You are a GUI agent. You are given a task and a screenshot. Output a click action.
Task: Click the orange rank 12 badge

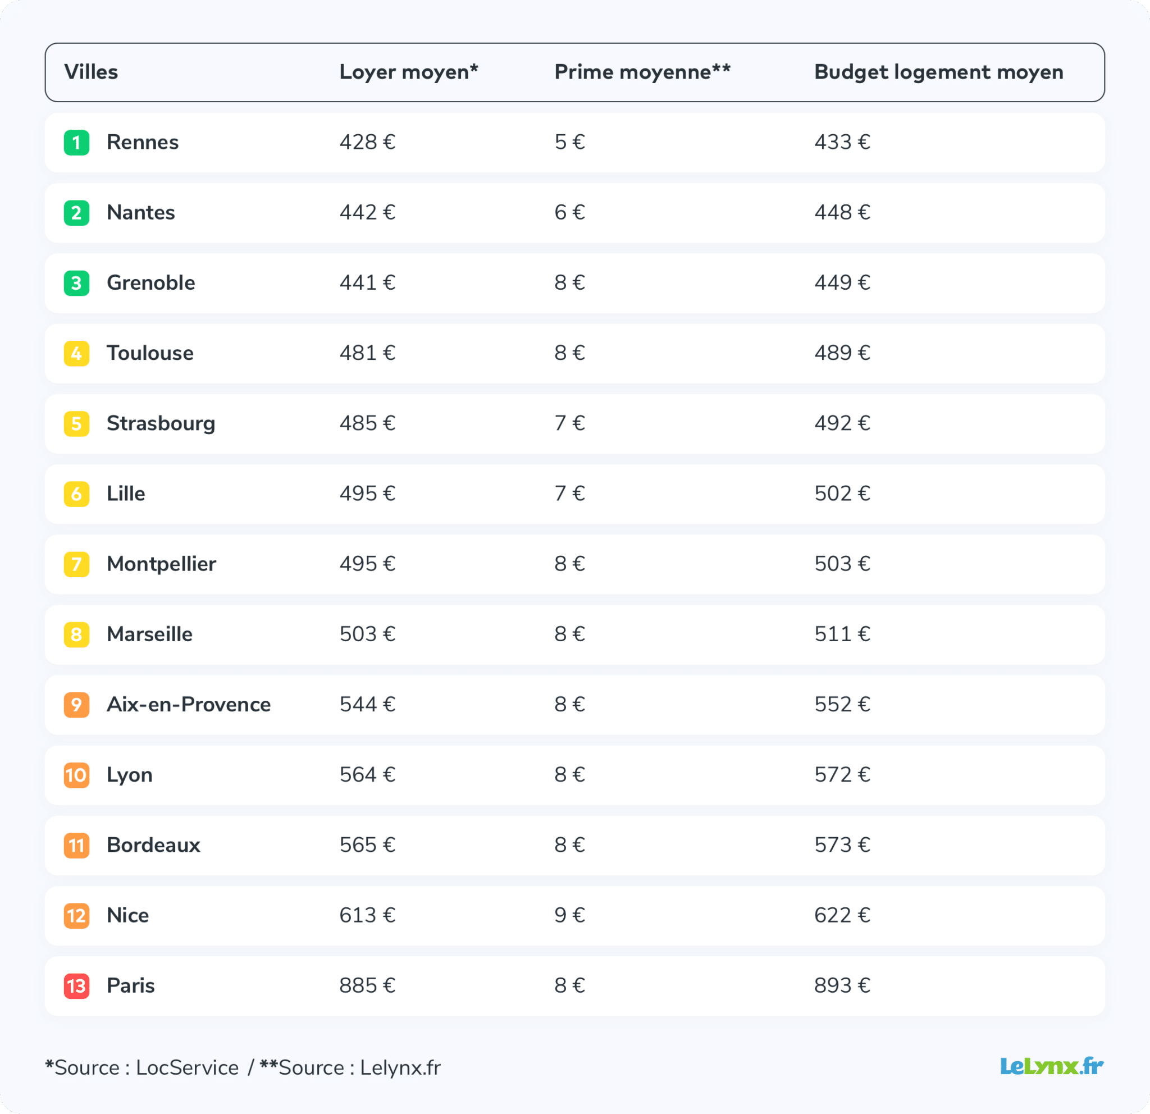pyautogui.click(x=76, y=916)
